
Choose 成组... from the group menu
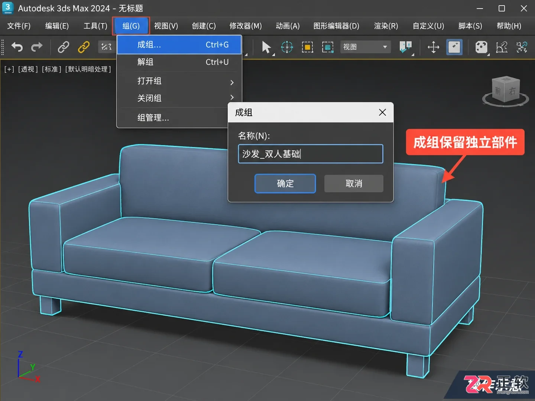pyautogui.click(x=179, y=45)
